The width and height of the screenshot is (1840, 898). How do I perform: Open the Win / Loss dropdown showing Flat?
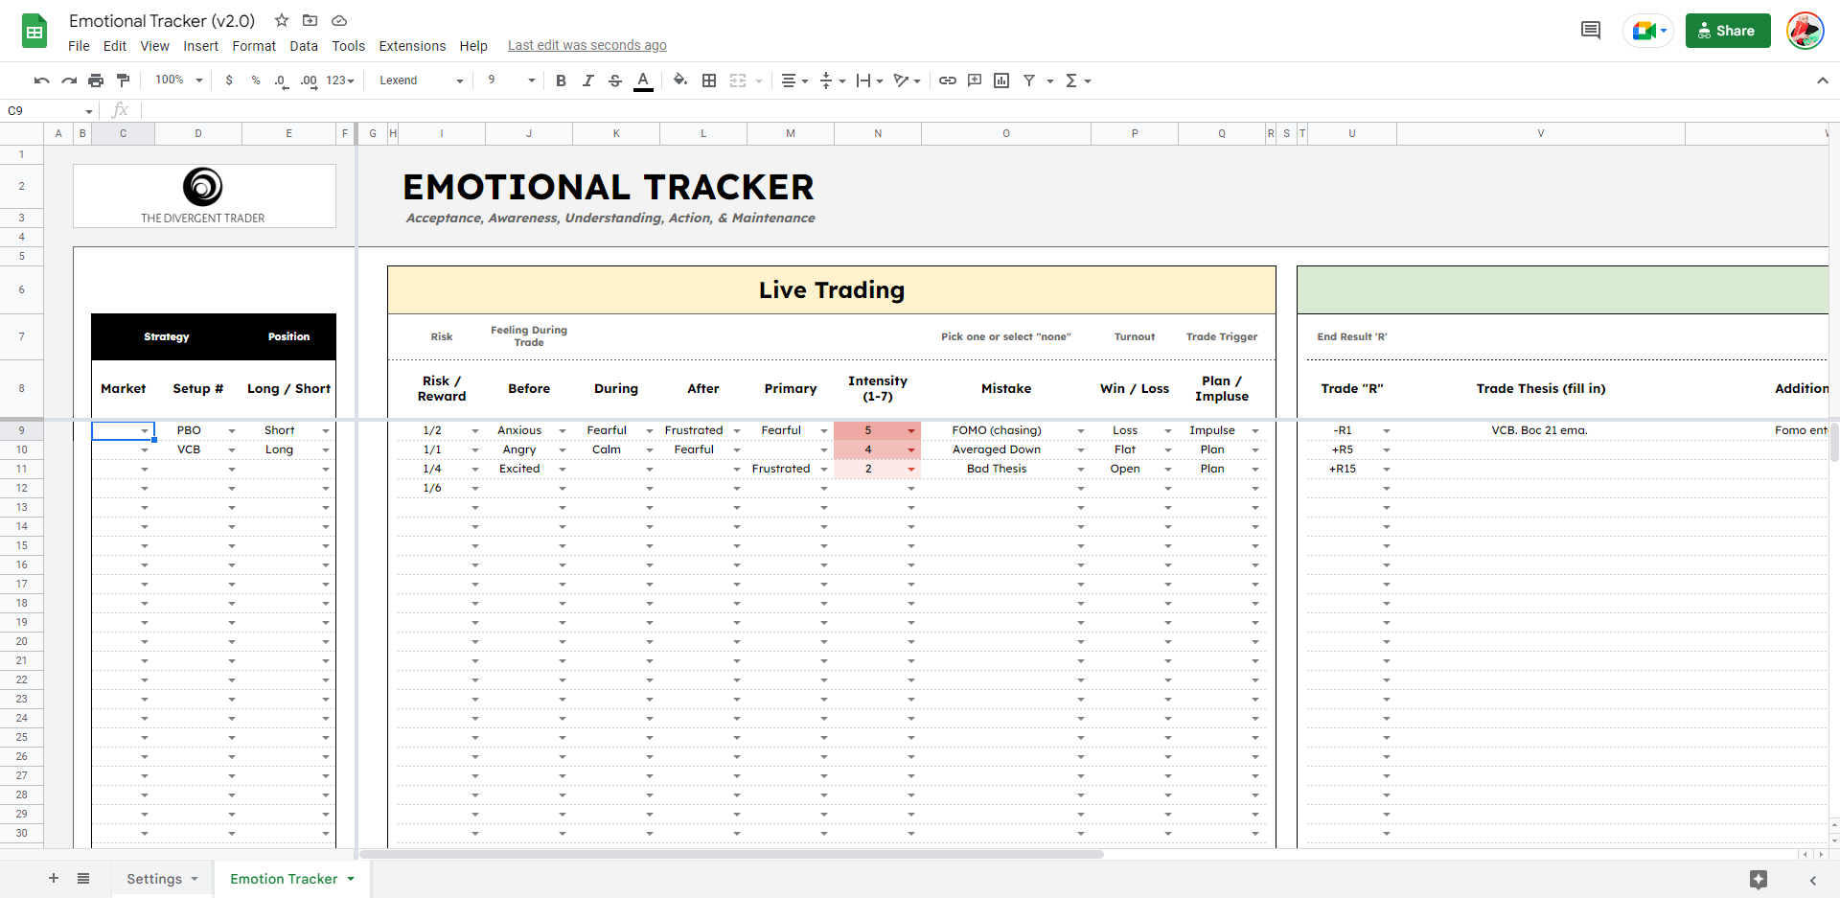[x=1168, y=450]
